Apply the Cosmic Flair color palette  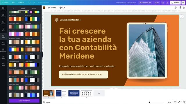coord(16,34)
